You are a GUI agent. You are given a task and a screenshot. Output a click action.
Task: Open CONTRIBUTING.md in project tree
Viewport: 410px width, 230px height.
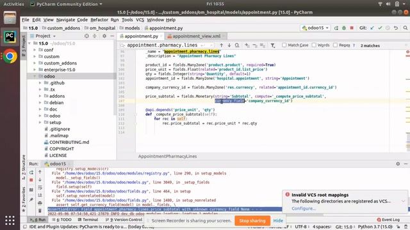(x=69, y=142)
